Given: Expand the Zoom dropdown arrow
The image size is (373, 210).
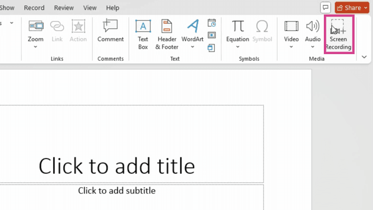Looking at the screenshot, I should pyautogui.click(x=36, y=47).
